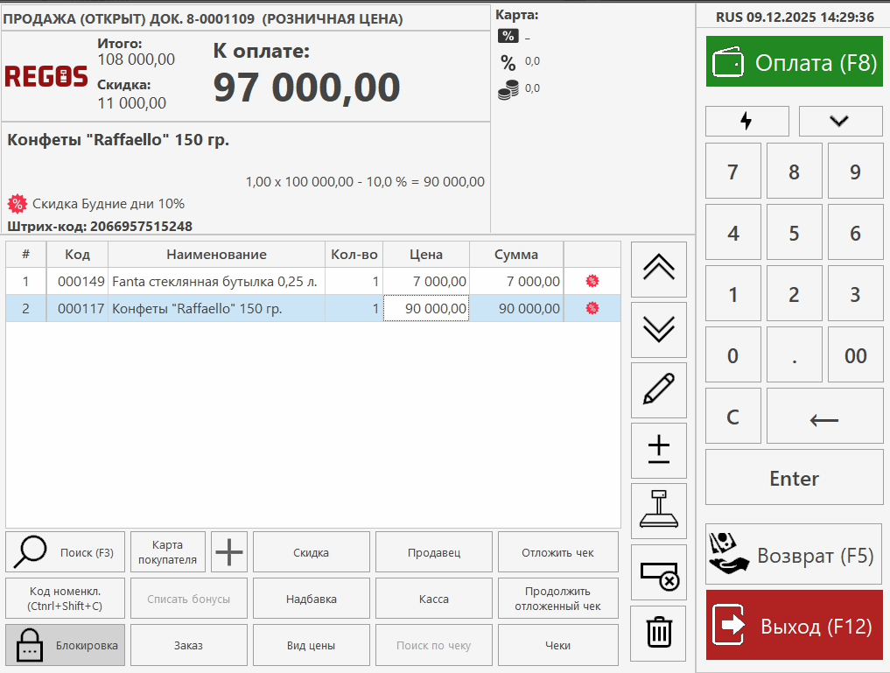Open the Возврат (F5) return function
This screenshot has height=673, width=890.
pos(794,555)
